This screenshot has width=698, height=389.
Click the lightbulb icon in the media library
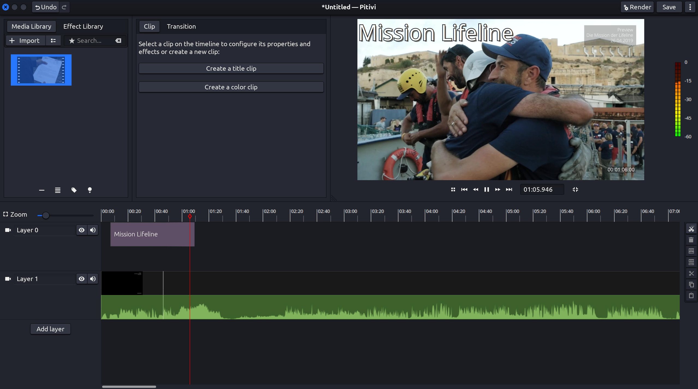pyautogui.click(x=89, y=190)
